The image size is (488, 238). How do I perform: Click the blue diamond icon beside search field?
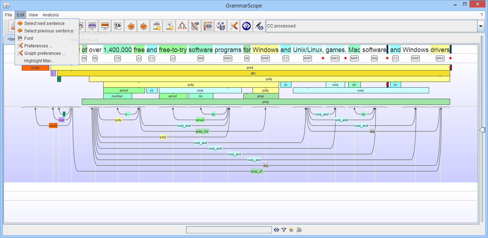pyautogui.click(x=276, y=230)
